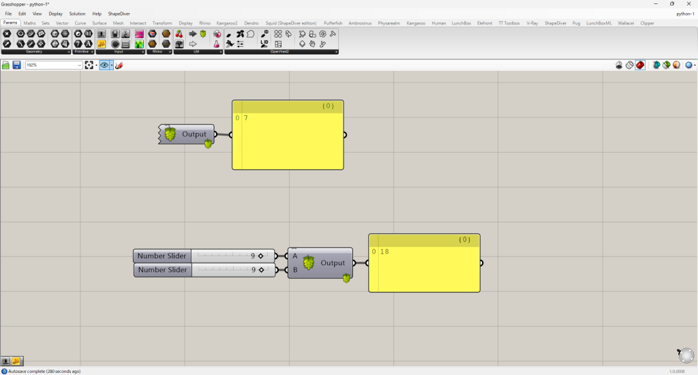Click the yellow panel showing value 18
Viewport: 698px width, 375px height.
click(x=424, y=269)
